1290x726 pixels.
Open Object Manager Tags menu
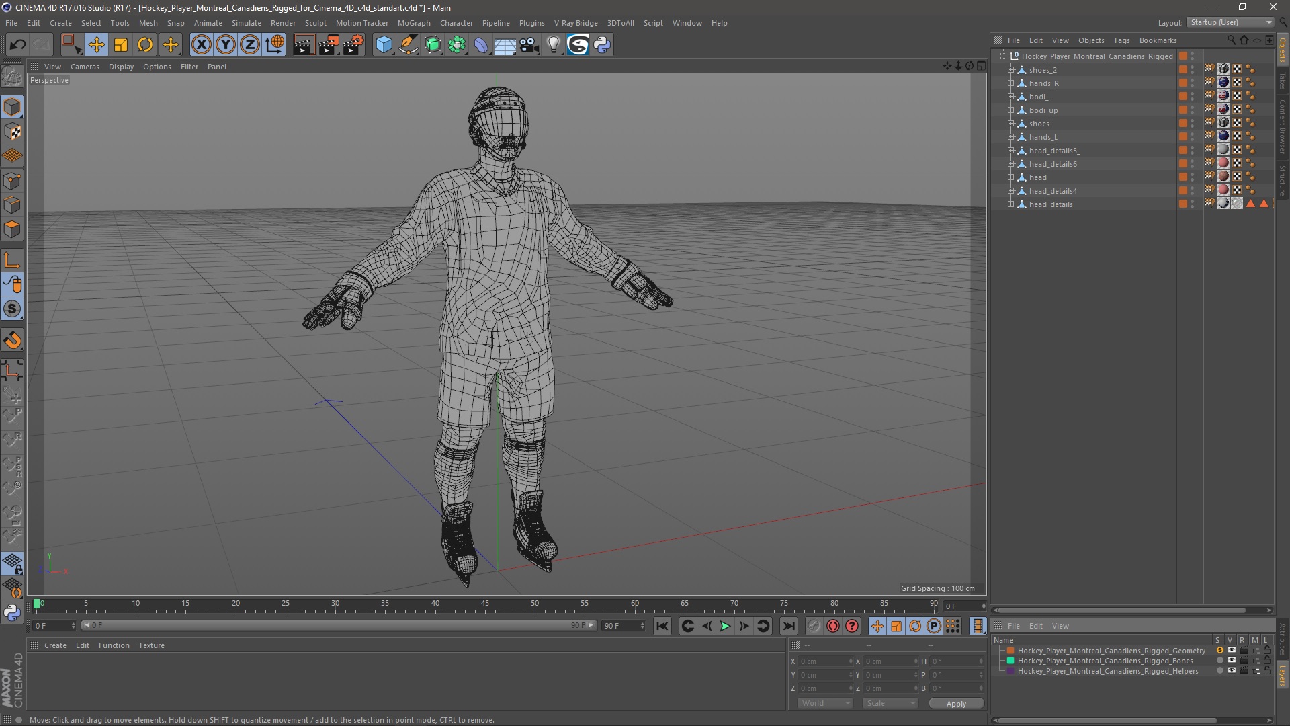[1121, 40]
